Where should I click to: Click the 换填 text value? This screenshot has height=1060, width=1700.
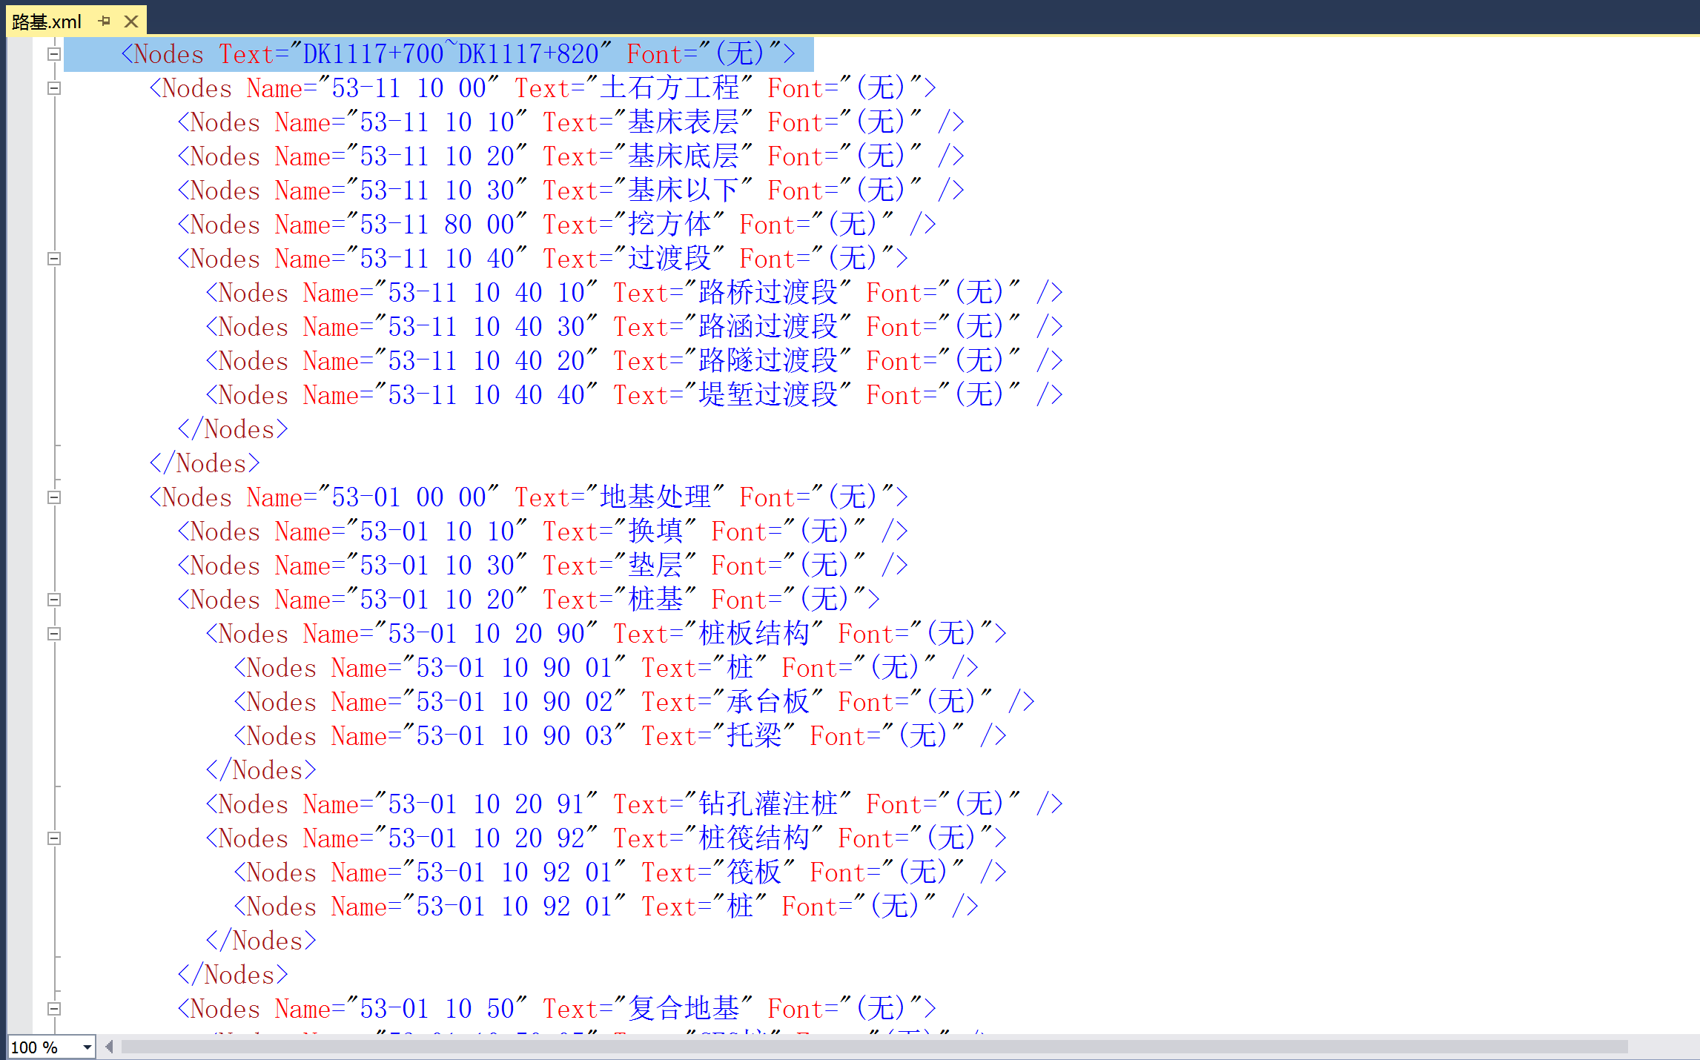pos(655,531)
